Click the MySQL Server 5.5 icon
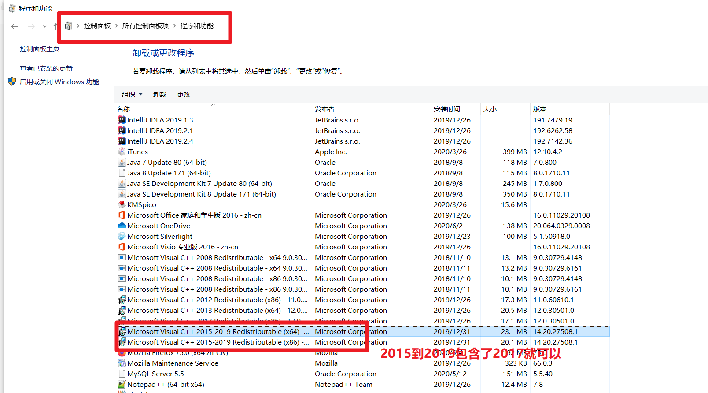This screenshot has height=393, width=708. (x=122, y=374)
